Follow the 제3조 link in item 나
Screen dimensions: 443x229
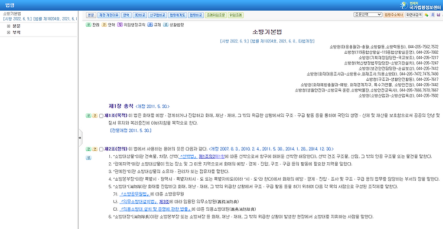(164, 202)
